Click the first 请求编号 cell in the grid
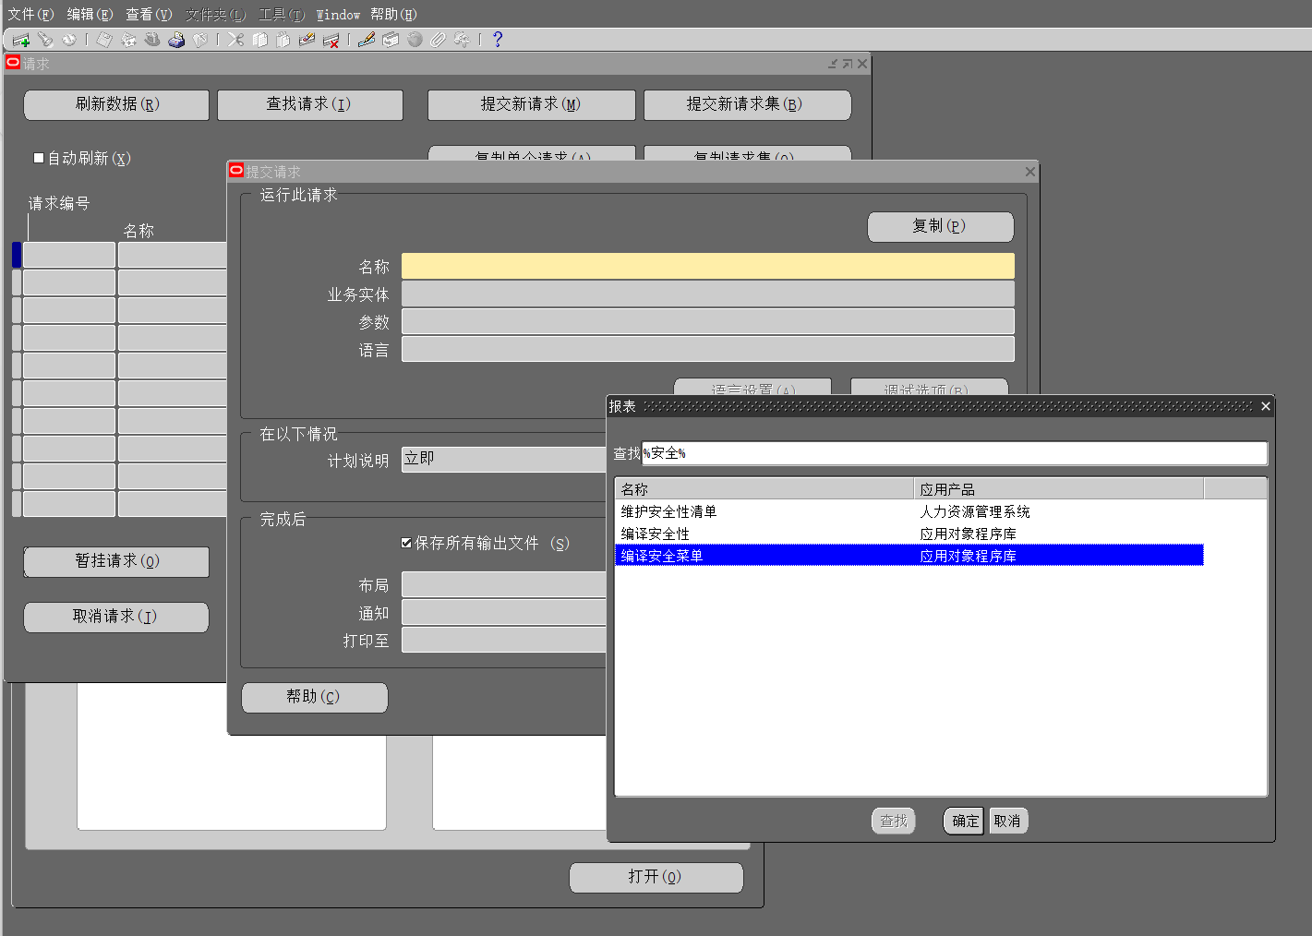 click(69, 255)
